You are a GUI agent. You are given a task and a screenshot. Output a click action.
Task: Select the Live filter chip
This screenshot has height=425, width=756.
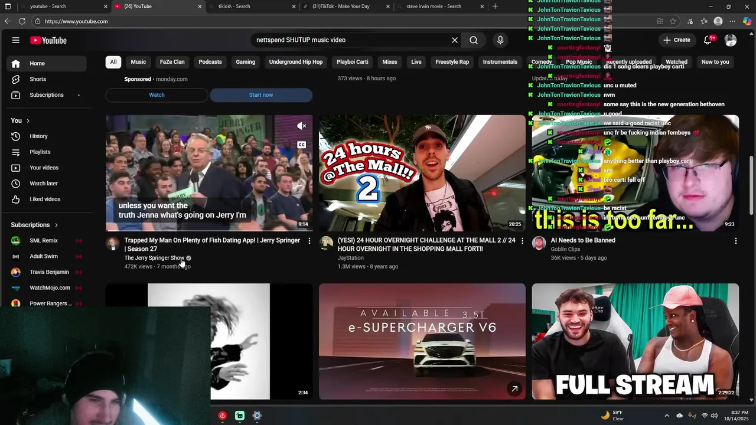click(416, 62)
